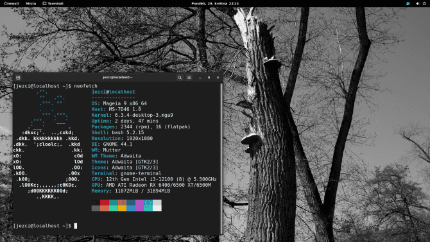Click the Theme: Adwaita [GTK2/3] line
Screen dimensions: 430x242
pos(125,162)
